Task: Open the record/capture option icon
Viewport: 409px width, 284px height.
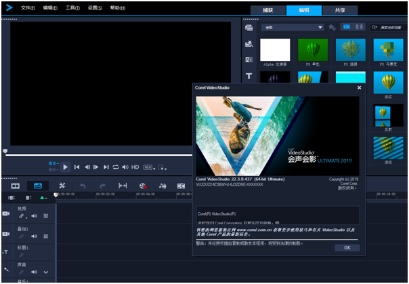Action: pyautogui.click(x=143, y=186)
